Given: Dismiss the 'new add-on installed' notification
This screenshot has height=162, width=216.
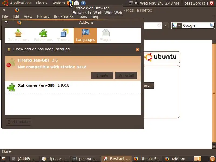Looking at the screenshot, I should point(137,50).
